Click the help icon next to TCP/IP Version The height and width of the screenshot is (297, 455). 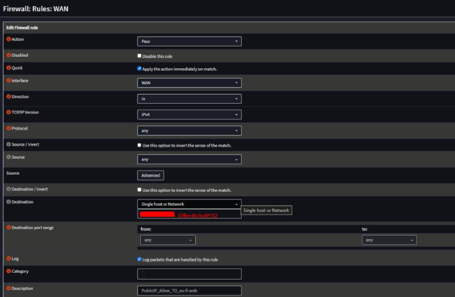(x=8, y=112)
